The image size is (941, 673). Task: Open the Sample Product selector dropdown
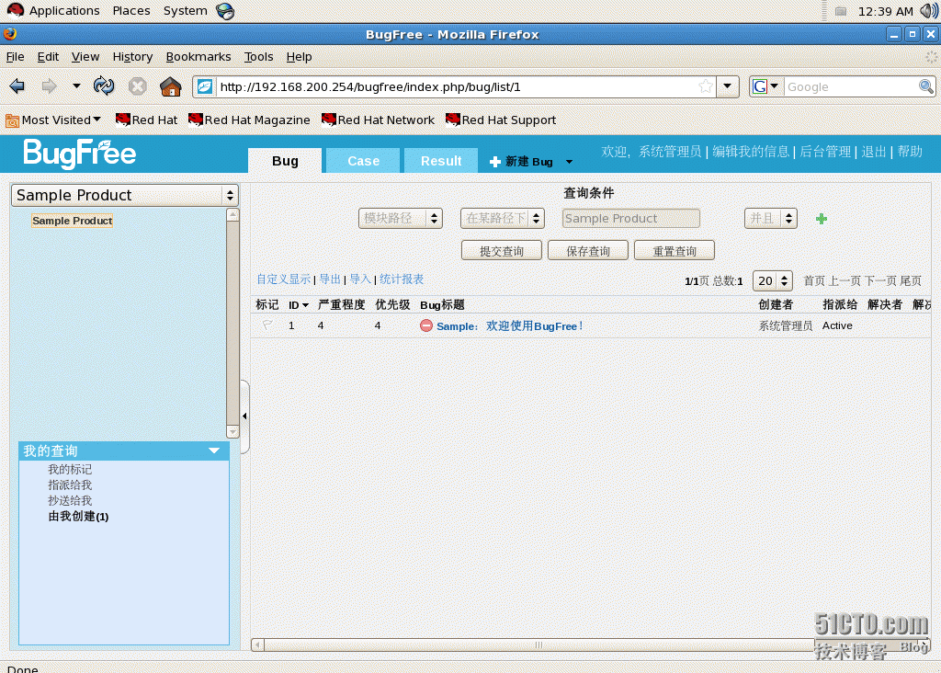[125, 195]
